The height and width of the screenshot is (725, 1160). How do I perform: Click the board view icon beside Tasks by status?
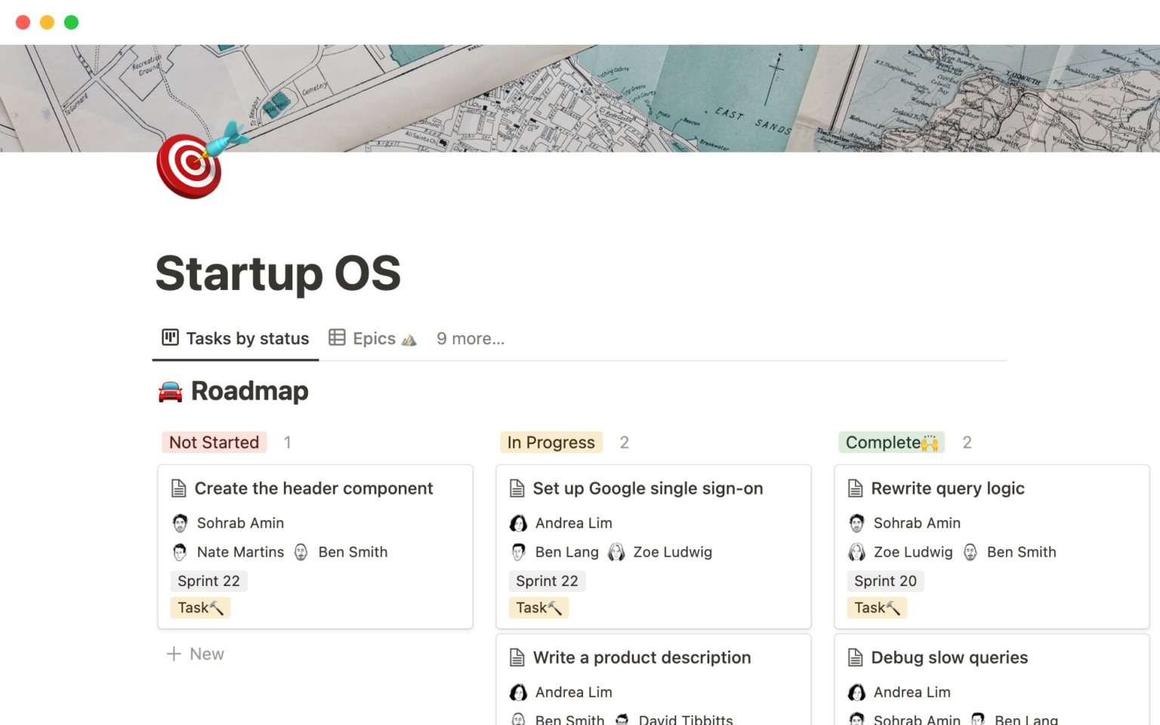pyautogui.click(x=170, y=338)
